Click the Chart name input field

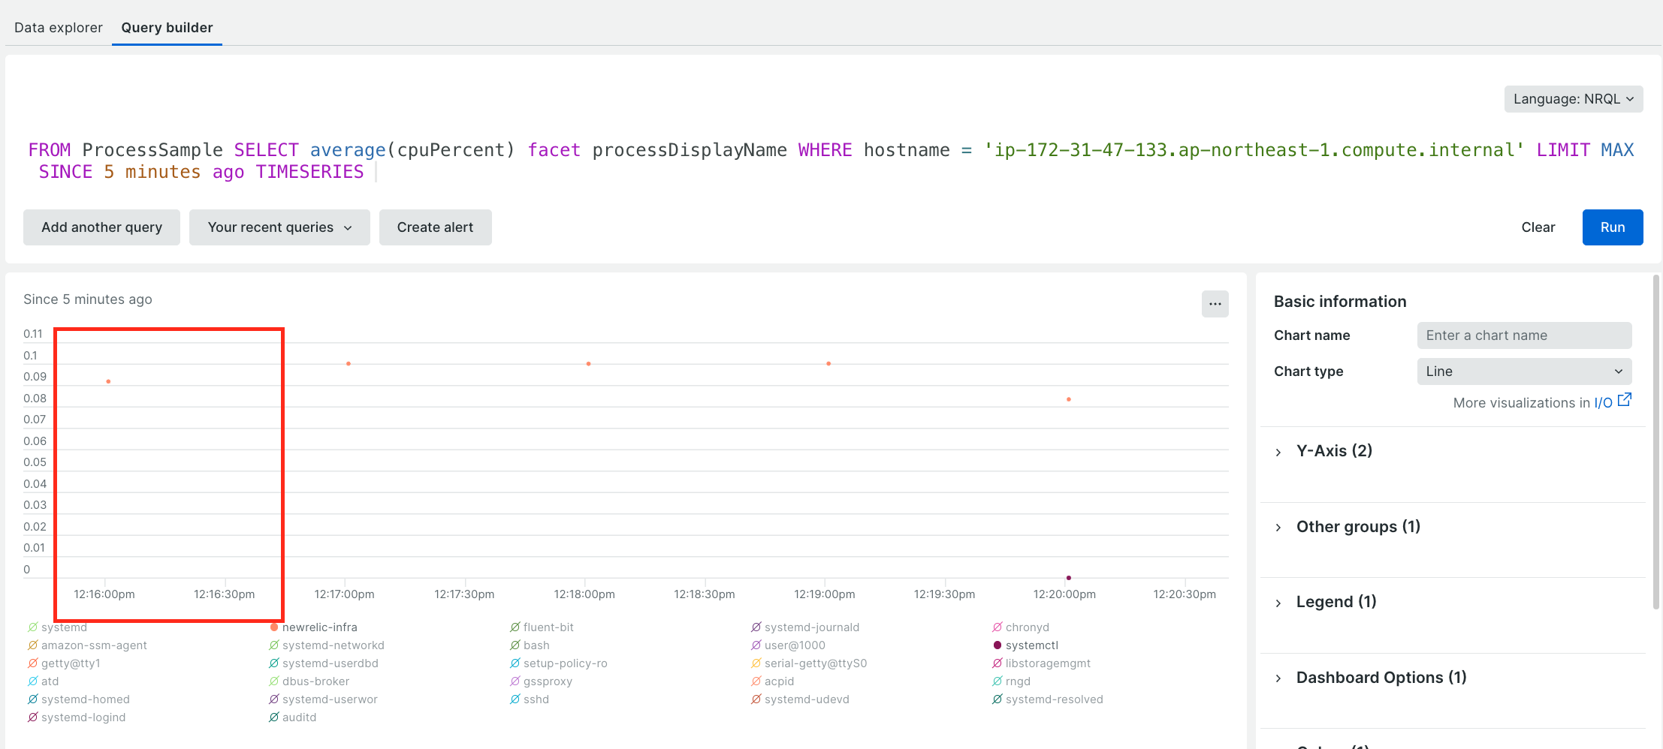point(1524,335)
